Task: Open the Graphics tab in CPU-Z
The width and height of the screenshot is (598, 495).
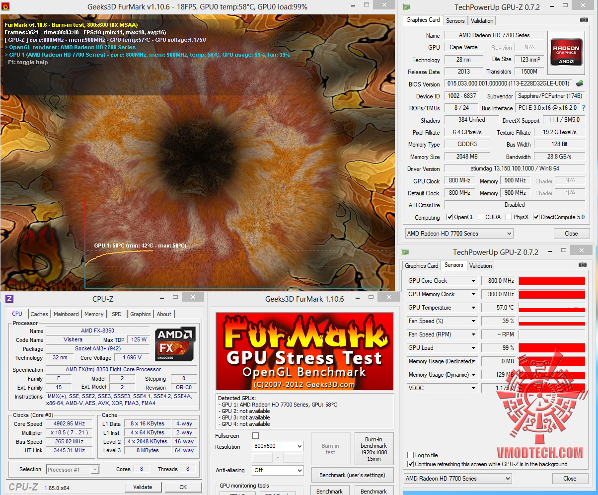Action: (141, 314)
